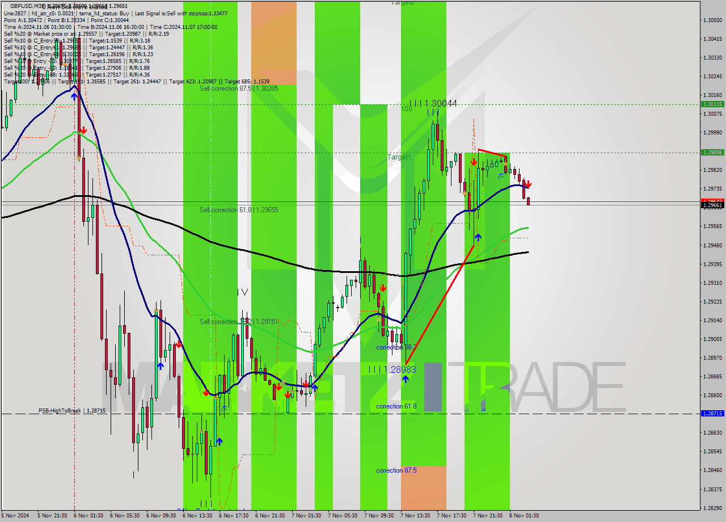The image size is (726, 522).
Task: Click '6 Nov 13:30' on the time axis
Action: point(197,516)
